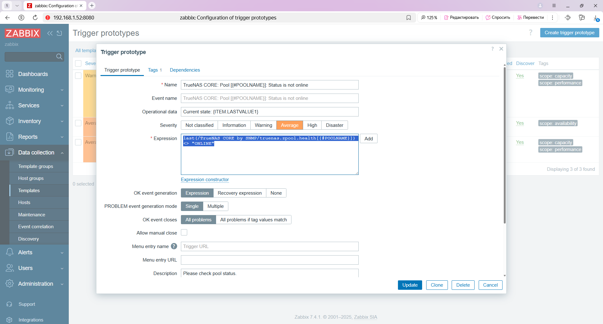Select Multiple PROBLEM event generation mode
This screenshot has height=324, width=603.
click(x=215, y=206)
